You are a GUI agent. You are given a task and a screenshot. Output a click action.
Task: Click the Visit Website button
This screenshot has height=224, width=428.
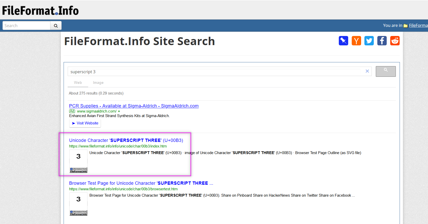tap(85, 123)
